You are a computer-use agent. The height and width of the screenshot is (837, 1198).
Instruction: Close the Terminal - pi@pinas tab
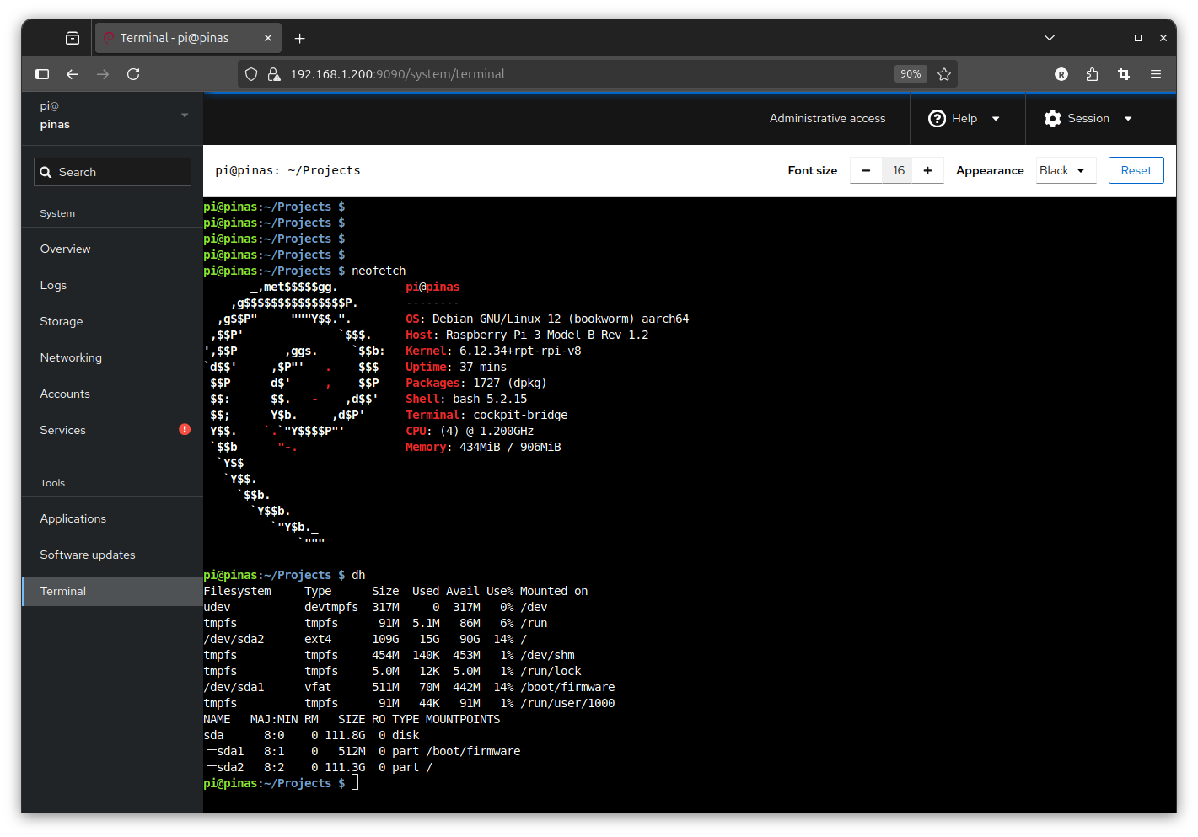[268, 38]
